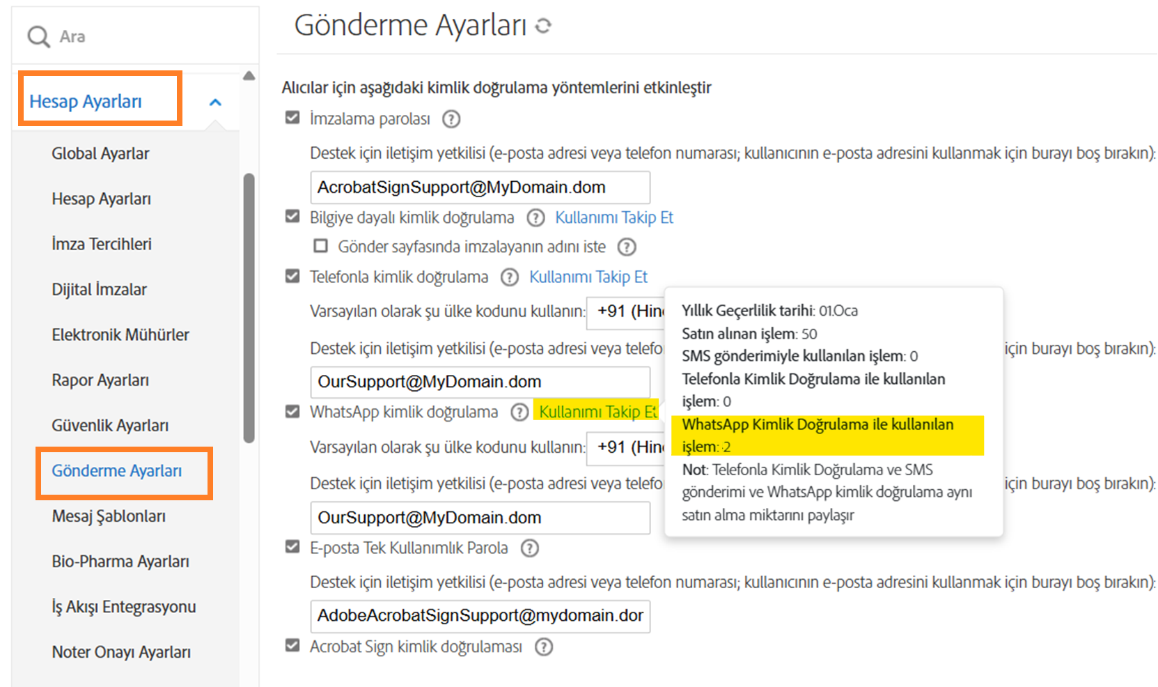Uncheck the İmzalama parolası checkbox
Image resolution: width=1158 pixels, height=687 pixels.
point(292,118)
